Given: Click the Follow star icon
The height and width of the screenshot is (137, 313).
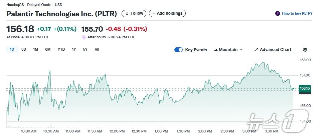Looking at the screenshot, I should point(127,14).
